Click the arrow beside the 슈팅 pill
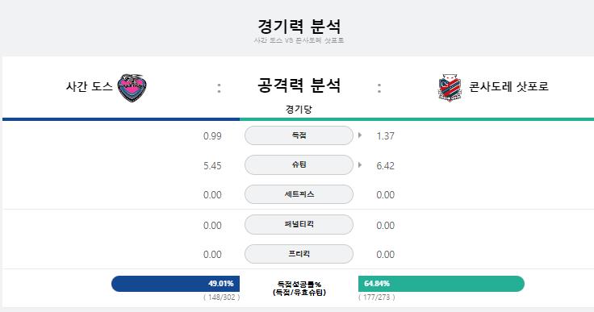 point(360,164)
